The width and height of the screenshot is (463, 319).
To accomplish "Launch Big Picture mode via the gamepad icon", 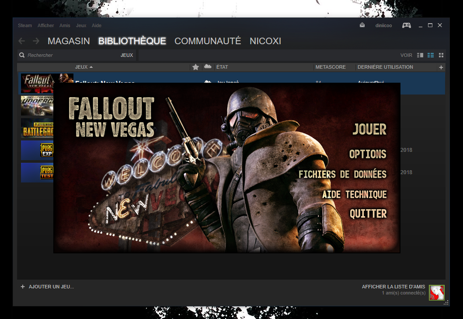I will point(406,25).
